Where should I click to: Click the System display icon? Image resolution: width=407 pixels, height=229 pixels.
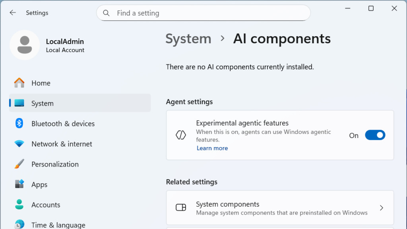pyautogui.click(x=19, y=103)
